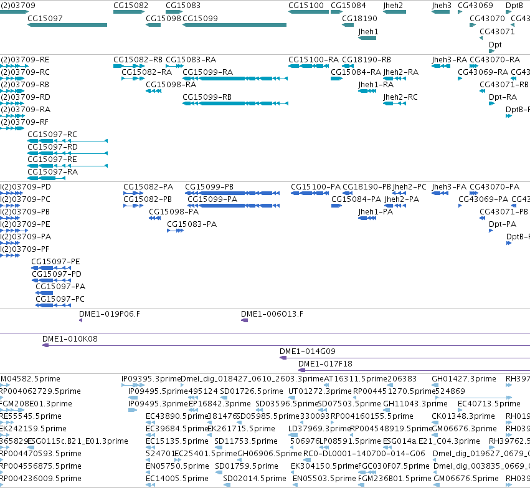
Task: Click the CG43070 gene label
Action: point(487,19)
